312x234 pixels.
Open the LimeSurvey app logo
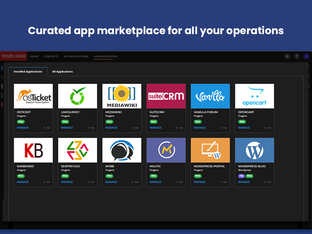pos(78,96)
